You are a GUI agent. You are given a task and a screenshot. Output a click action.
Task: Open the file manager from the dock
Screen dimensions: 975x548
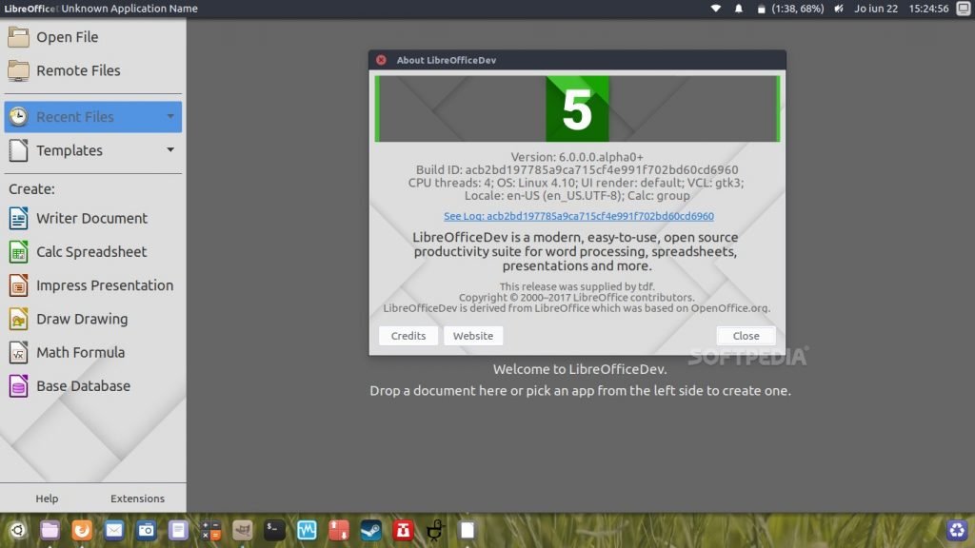pos(50,530)
